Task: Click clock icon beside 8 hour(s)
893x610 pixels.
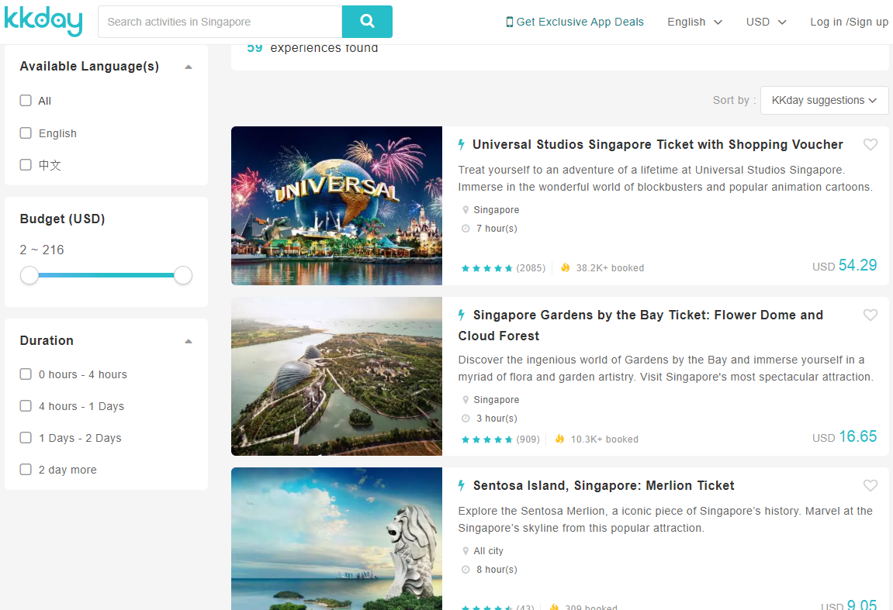Action: coord(466,570)
